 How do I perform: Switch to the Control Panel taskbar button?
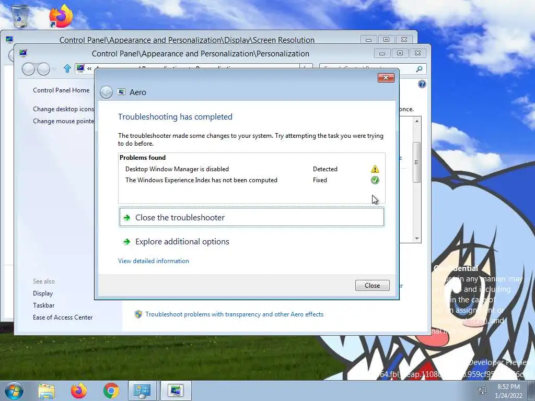142,391
